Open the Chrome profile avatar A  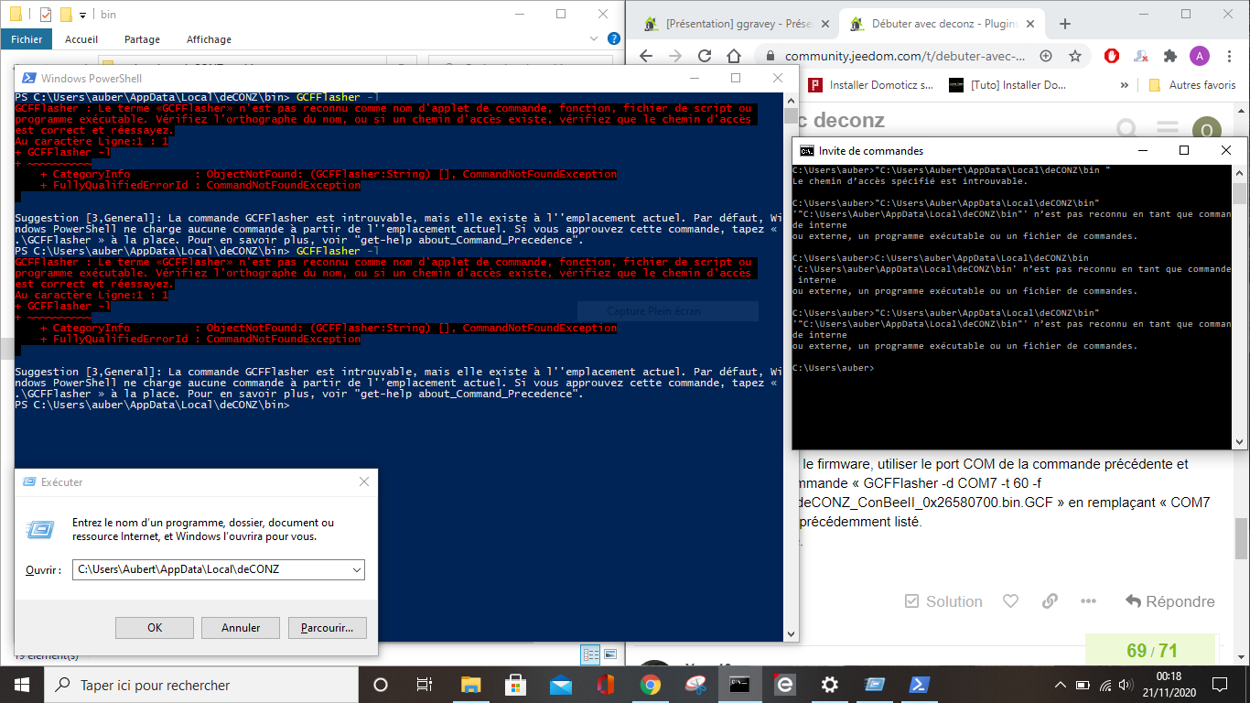point(1200,56)
